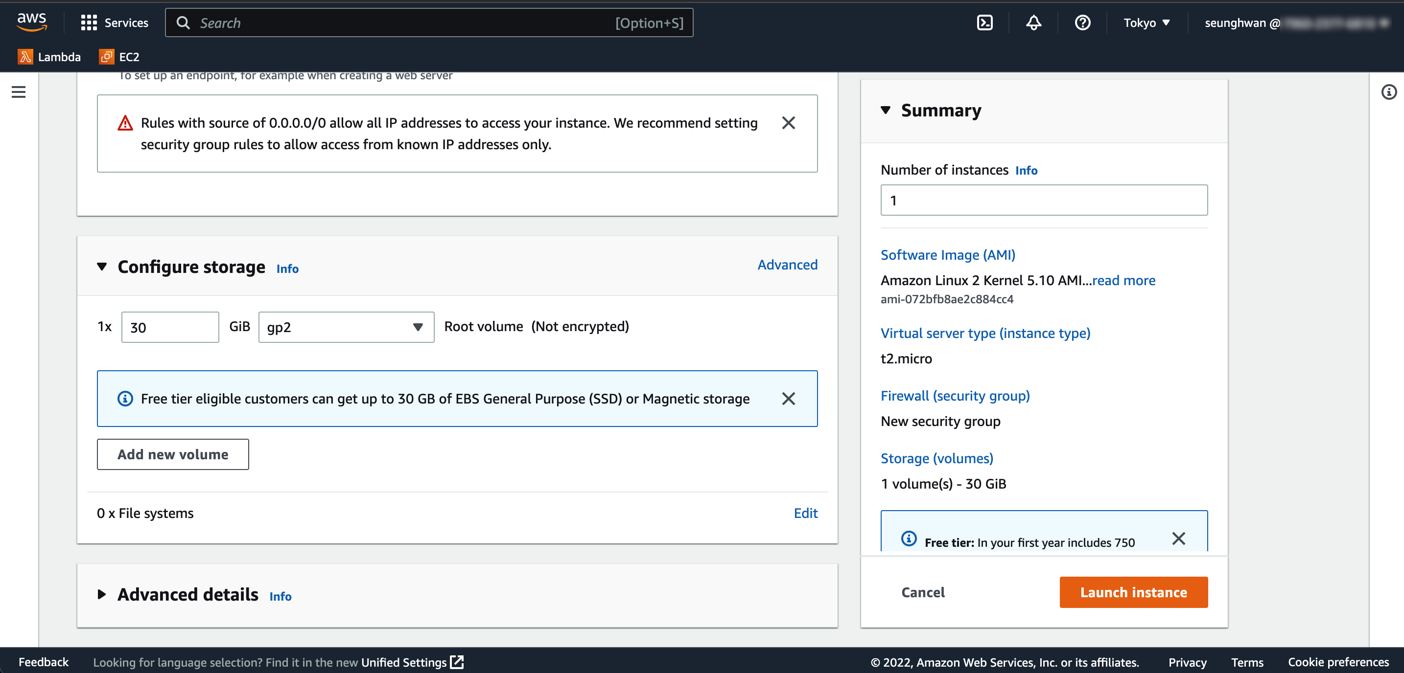Screen dimensions: 1404x673
Task: Collapse the Configure storage section
Action: [x=102, y=267]
